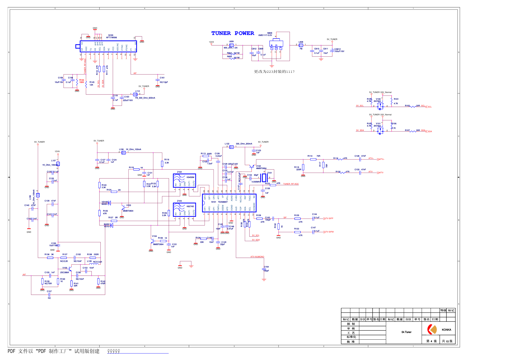This screenshot has width=507, height=358.
Task: Open the underlined footer link after PDF text
Action: click(138, 351)
